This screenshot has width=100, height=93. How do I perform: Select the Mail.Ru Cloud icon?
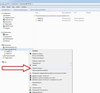click(x=4, y=26)
